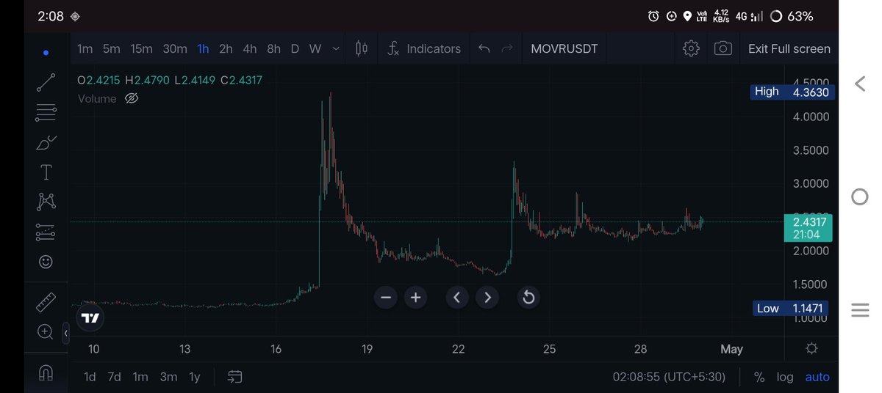Toggle percent scale mode

[x=759, y=377]
